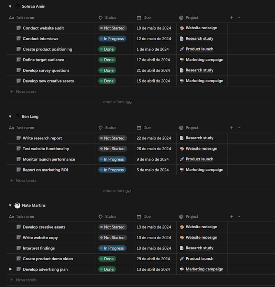The height and width of the screenshot is (287, 275).
Task: Open Product launch link in Create product demo video row
Action: (x=199, y=258)
